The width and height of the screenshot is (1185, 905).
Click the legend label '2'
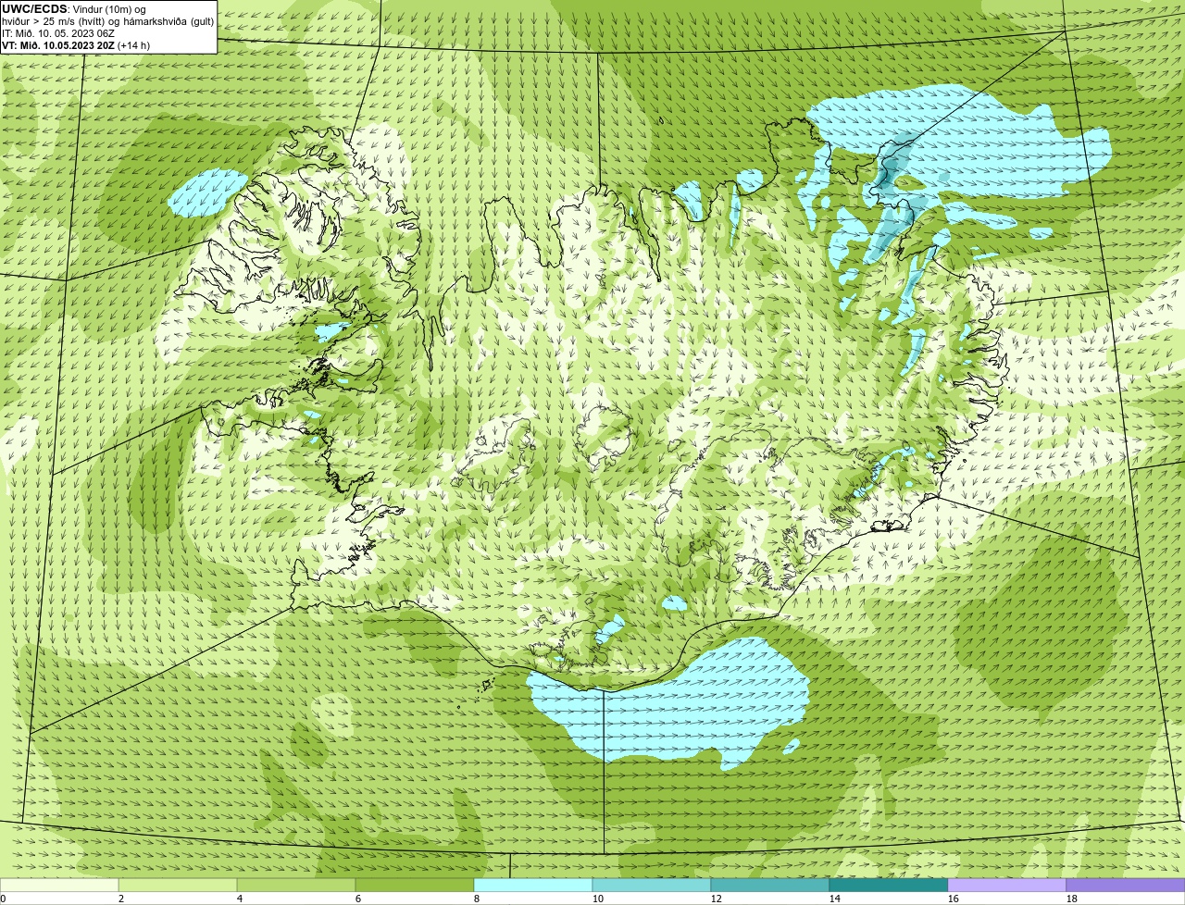pyautogui.click(x=121, y=899)
